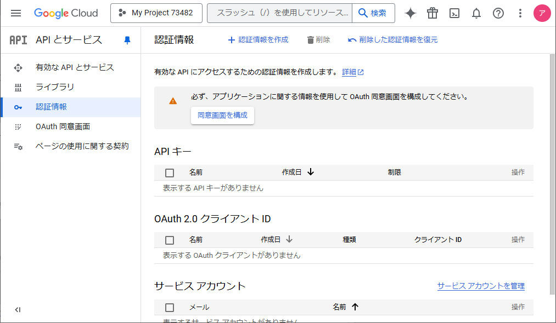Click the クライアント ID column header
The image size is (556, 323).
pyautogui.click(x=438, y=239)
